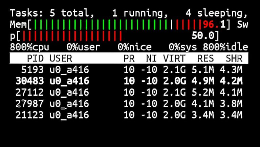Click the USER column header
Screen dimensions: 260x147
[61, 58]
